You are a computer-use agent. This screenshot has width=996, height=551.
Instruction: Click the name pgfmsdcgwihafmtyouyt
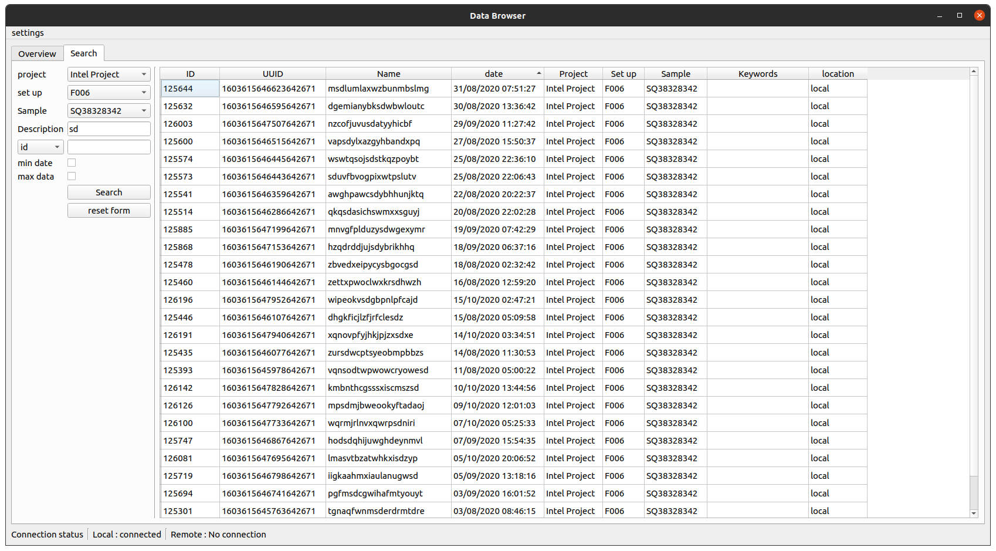coord(388,493)
